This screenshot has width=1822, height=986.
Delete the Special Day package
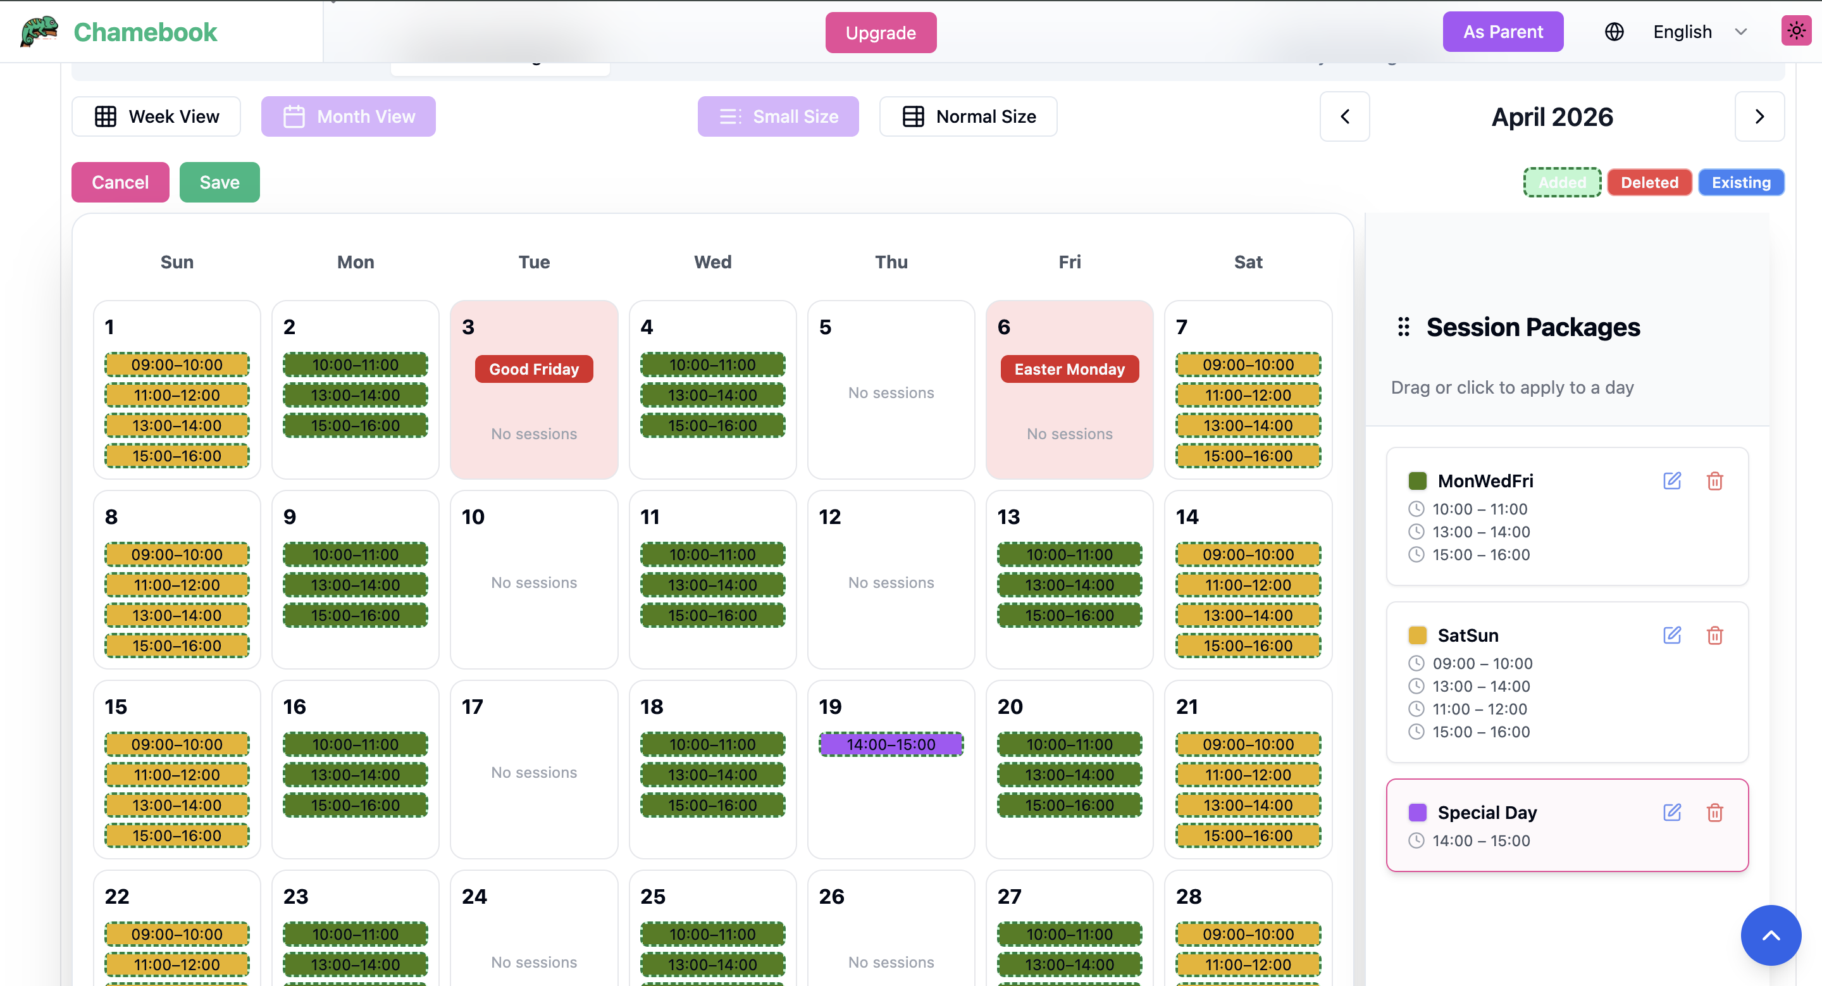pos(1714,812)
